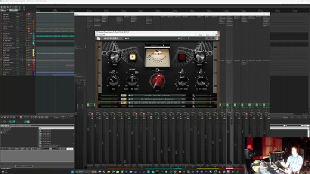This screenshot has height=174, width=310.
Task: Click the black lower knob just right of the red knob
Action: [182, 81]
